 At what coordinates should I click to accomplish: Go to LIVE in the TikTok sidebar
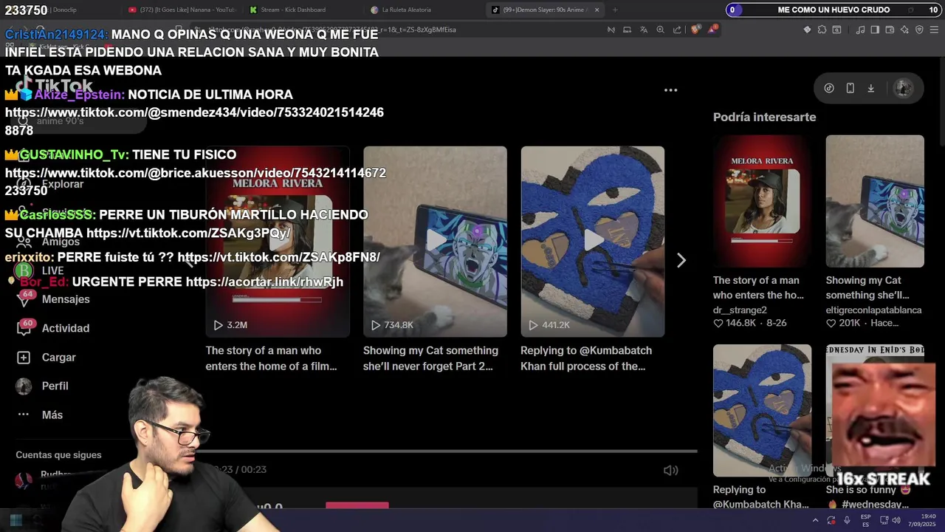pyautogui.click(x=39, y=270)
